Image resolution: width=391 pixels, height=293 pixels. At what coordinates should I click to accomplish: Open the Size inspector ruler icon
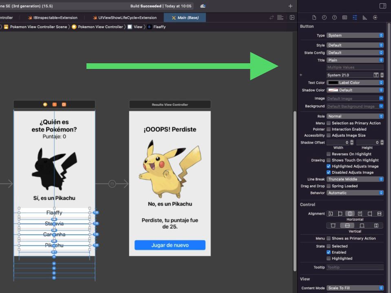click(365, 18)
